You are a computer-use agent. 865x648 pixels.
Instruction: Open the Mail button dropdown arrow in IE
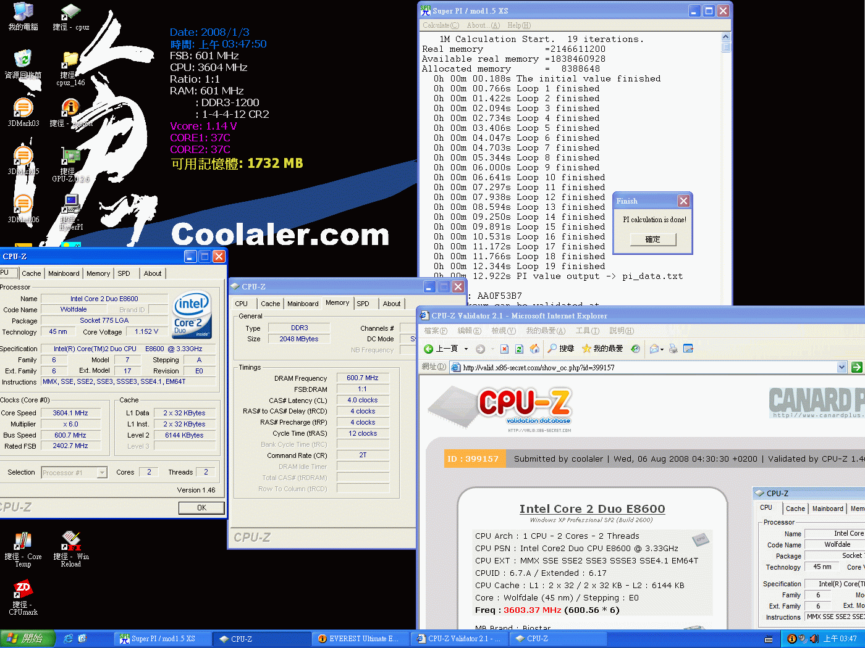pos(662,349)
